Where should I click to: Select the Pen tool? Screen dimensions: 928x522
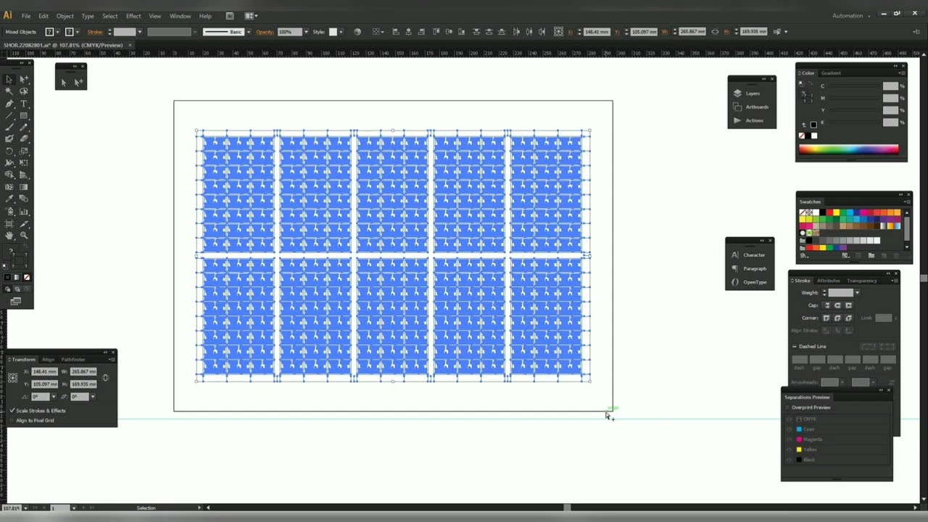[x=9, y=104]
